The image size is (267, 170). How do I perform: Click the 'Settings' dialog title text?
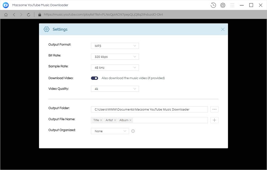(60, 29)
